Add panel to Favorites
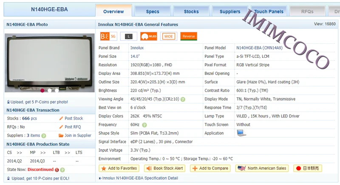This screenshot has width=340, height=185. [119, 168]
